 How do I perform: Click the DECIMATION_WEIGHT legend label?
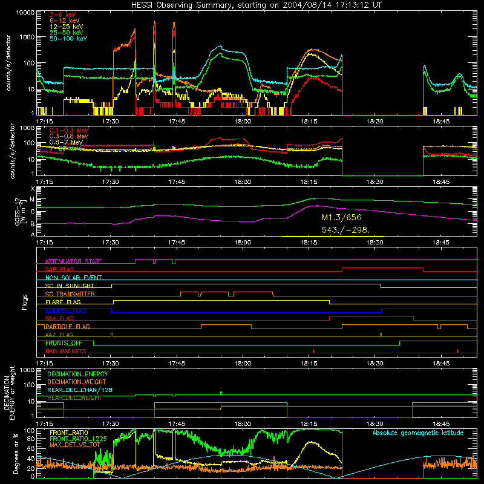[77, 382]
